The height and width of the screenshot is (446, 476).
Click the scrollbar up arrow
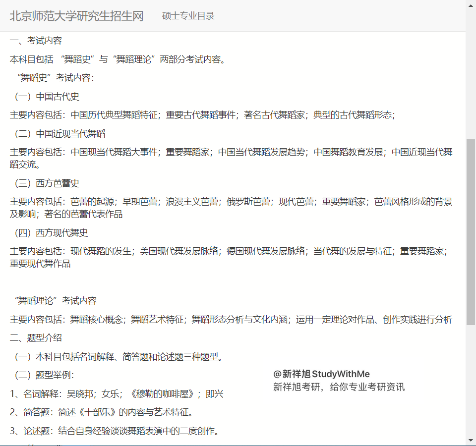(471, 5)
